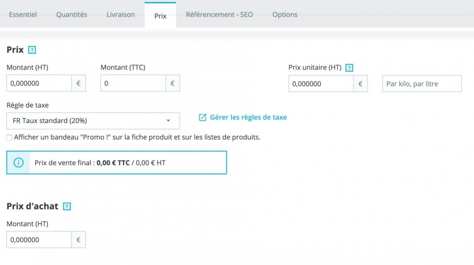Image resolution: width=474 pixels, height=265 pixels.
Task: Focus the Montant (HT) price input
Action: pyautogui.click(x=39, y=83)
